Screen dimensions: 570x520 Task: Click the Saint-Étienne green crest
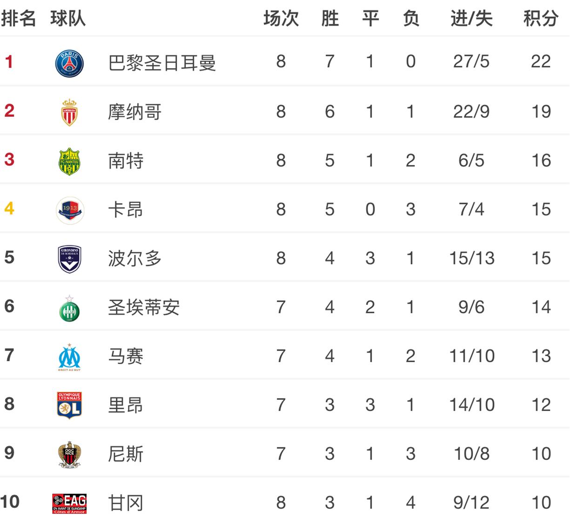click(x=69, y=308)
